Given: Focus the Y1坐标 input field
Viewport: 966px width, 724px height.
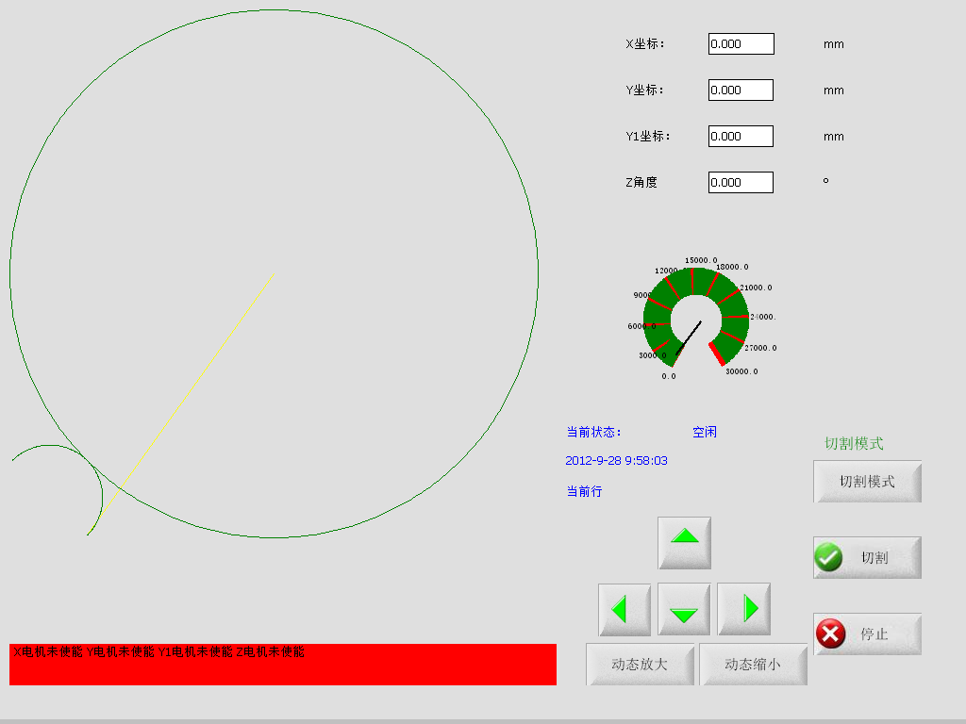Looking at the screenshot, I should coord(741,137).
